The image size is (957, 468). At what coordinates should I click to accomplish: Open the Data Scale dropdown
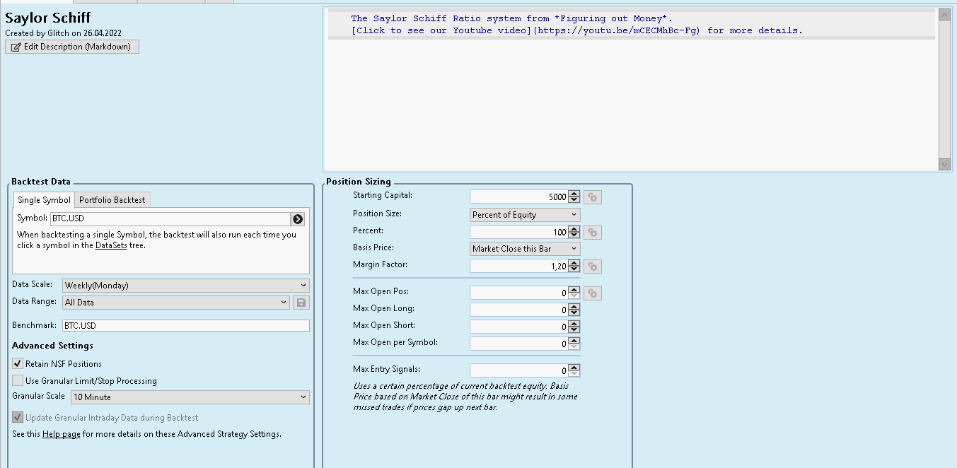[x=186, y=286]
